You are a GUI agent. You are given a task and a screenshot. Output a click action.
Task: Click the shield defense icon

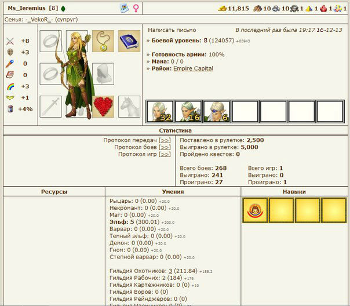[10, 52]
